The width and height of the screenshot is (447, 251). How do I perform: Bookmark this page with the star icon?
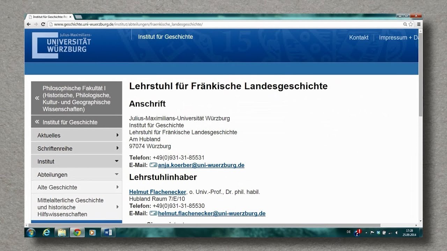tap(411, 24)
